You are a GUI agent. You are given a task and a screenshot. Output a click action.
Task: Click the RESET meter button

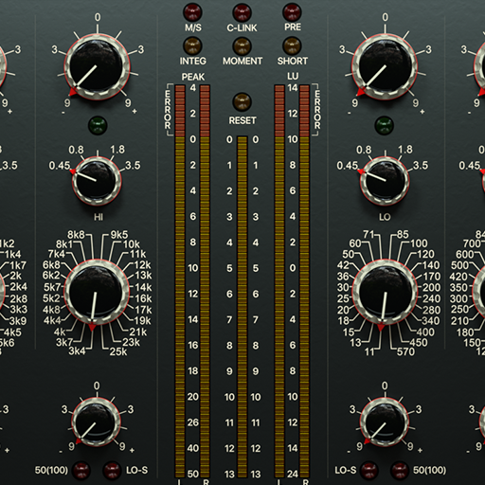click(x=242, y=102)
